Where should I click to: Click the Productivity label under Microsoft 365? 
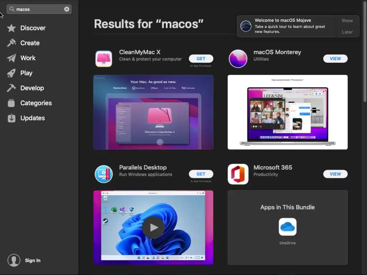(x=266, y=174)
